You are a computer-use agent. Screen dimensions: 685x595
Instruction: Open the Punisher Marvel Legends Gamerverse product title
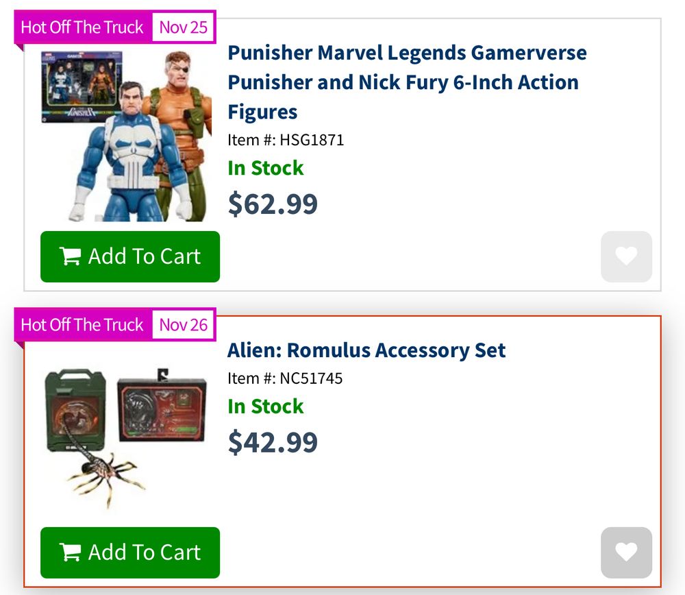[x=407, y=82]
